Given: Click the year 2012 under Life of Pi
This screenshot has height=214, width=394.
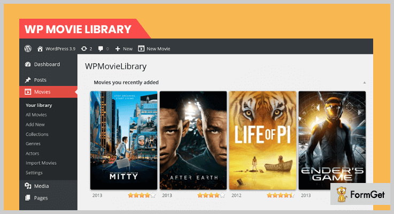Looking at the screenshot, I should point(236,195).
